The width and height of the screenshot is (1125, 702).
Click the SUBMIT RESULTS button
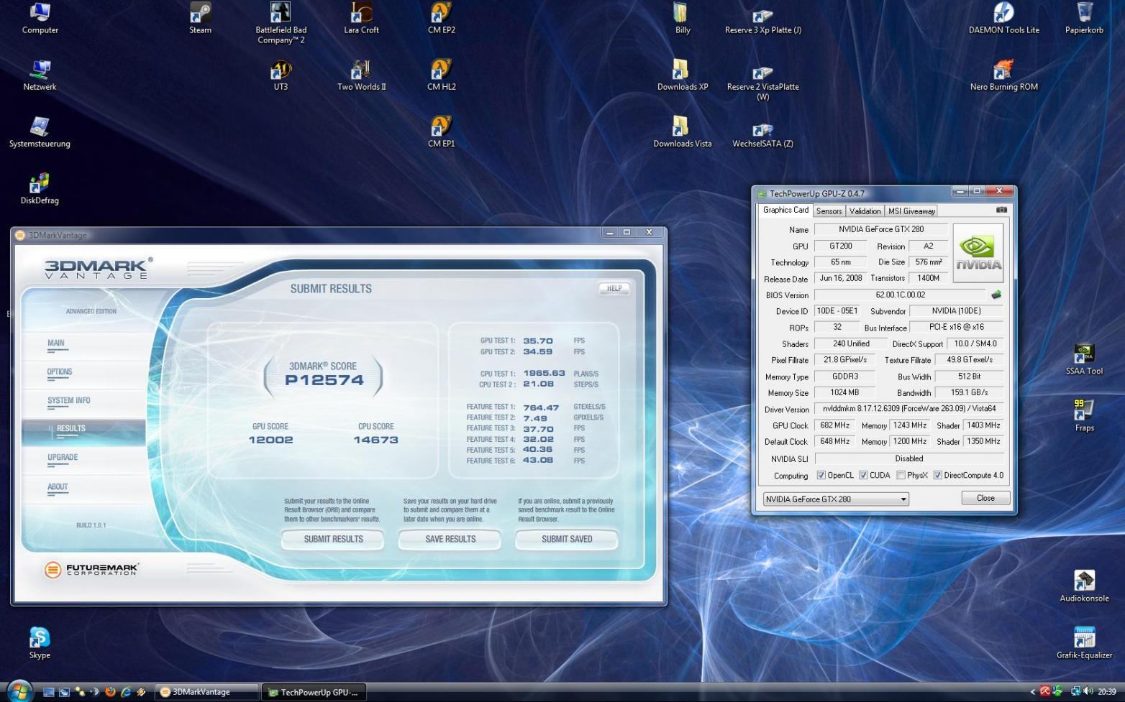pyautogui.click(x=333, y=539)
